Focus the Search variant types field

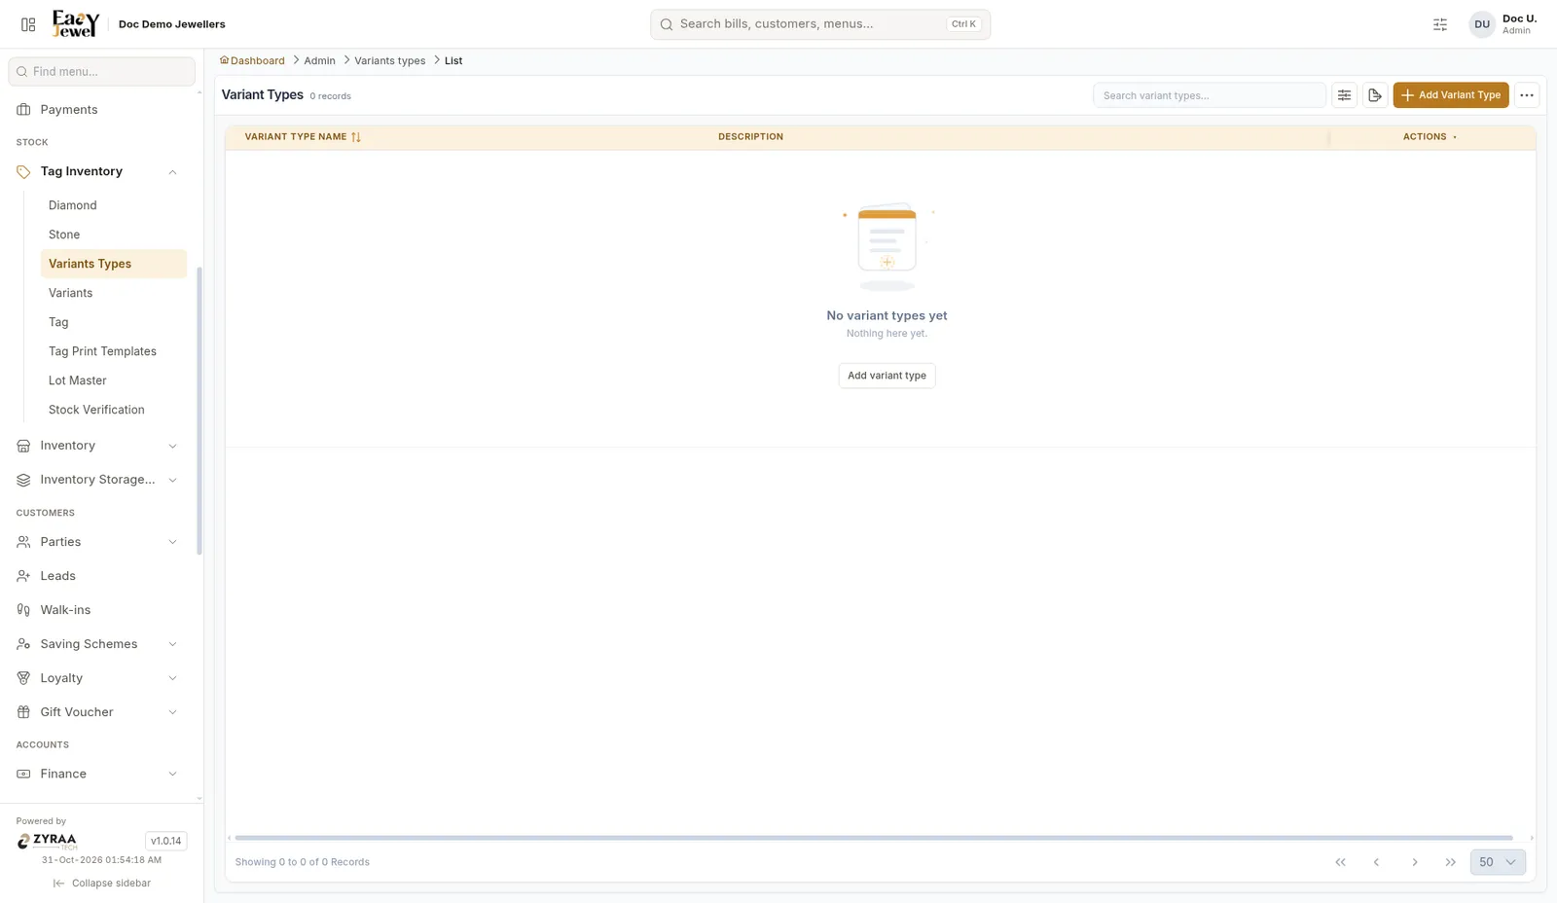(x=1210, y=95)
